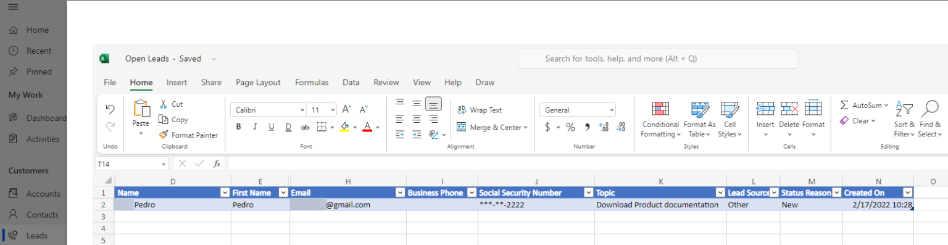Open the hamburger navigation menu
The width and height of the screenshot is (948, 245).
coord(13,7)
